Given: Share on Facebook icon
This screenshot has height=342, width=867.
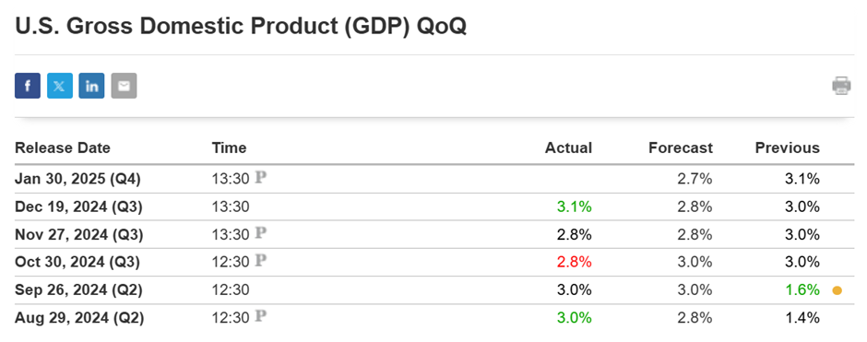Looking at the screenshot, I should (x=28, y=86).
